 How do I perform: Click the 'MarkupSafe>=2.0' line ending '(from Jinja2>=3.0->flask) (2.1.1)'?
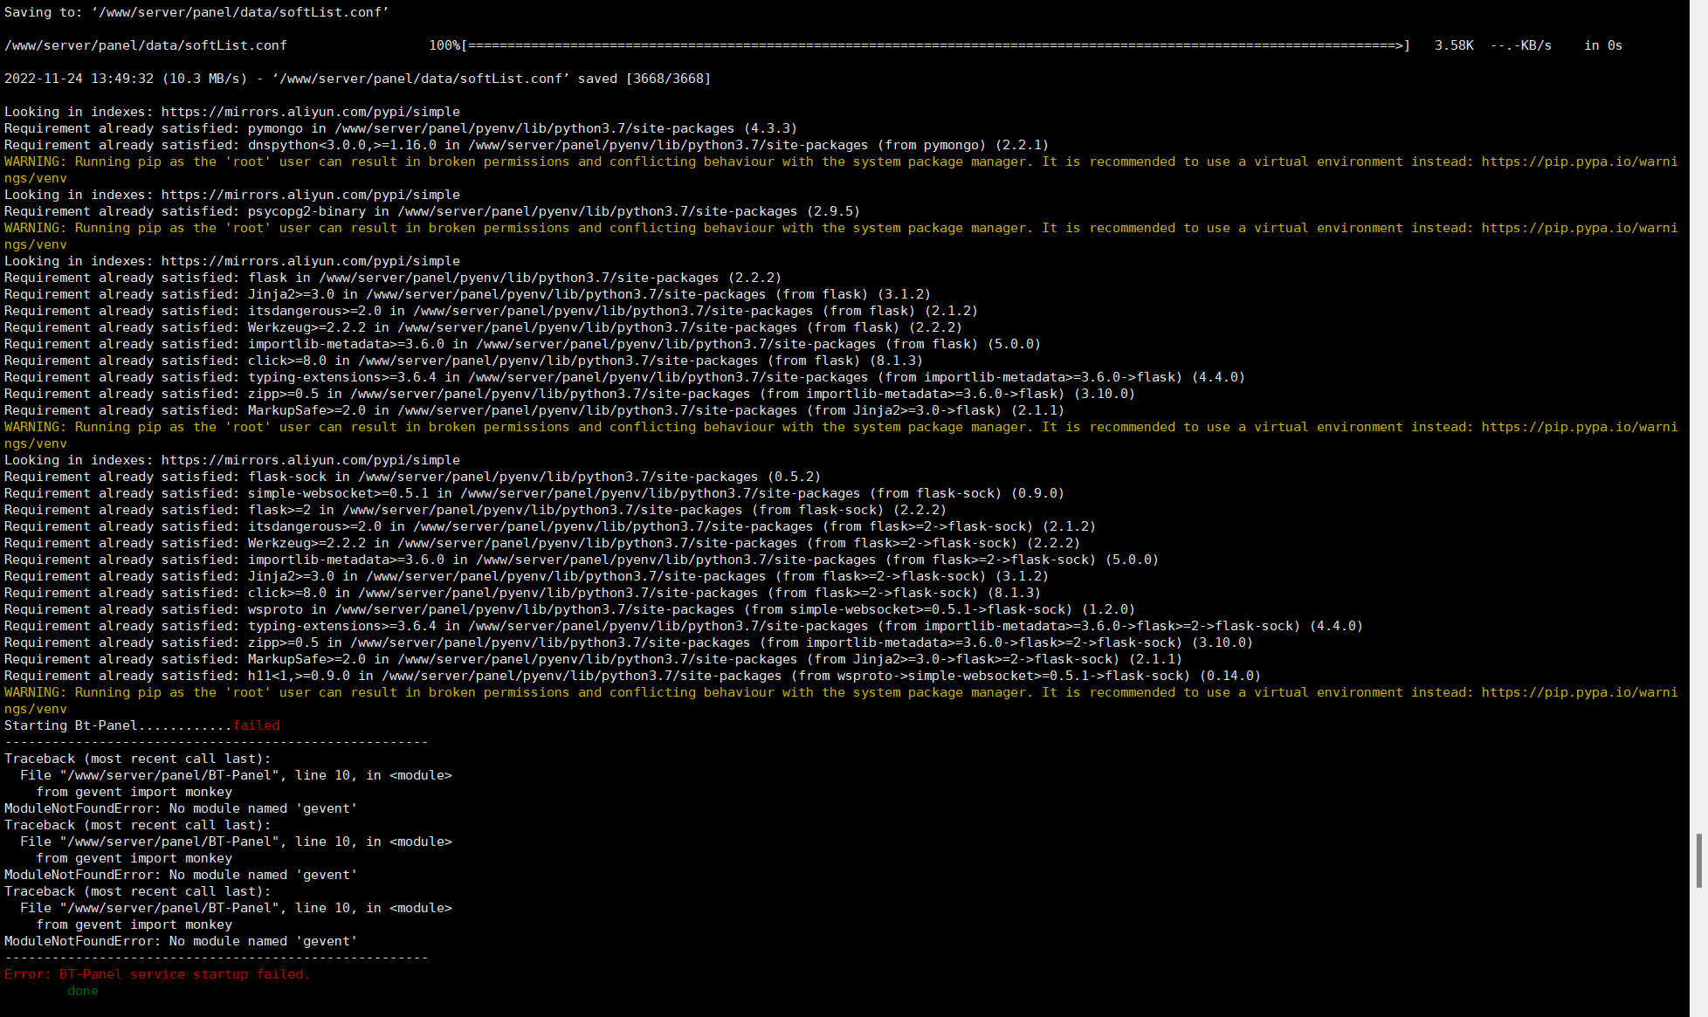[x=534, y=410]
